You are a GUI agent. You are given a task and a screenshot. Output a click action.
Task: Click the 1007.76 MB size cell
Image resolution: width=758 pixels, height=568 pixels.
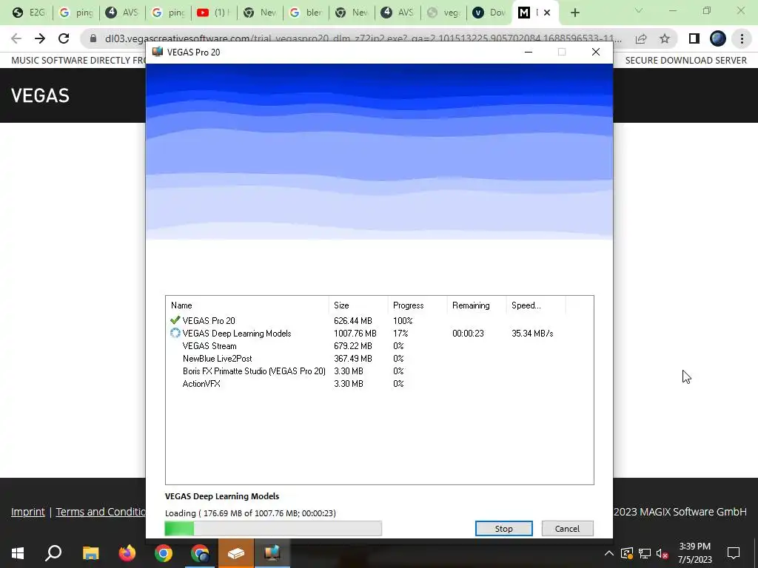point(355,334)
